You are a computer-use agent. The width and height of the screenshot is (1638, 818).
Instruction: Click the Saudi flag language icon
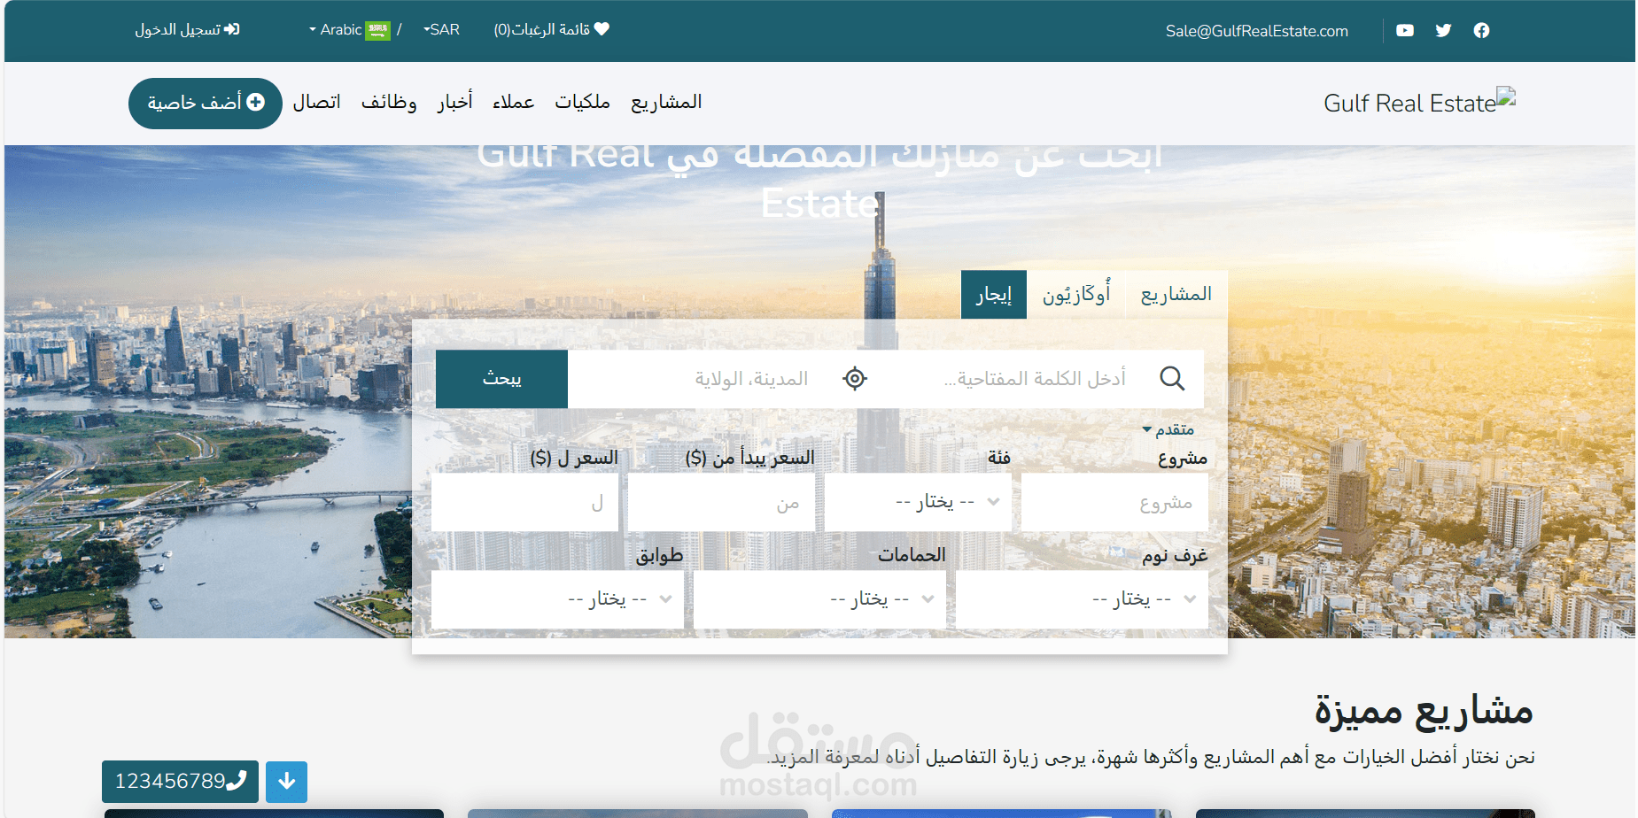(x=378, y=30)
